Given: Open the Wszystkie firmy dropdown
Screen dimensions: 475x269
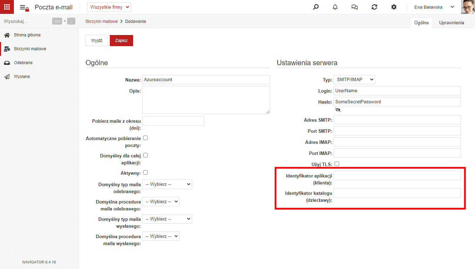Looking at the screenshot, I should pos(109,7).
